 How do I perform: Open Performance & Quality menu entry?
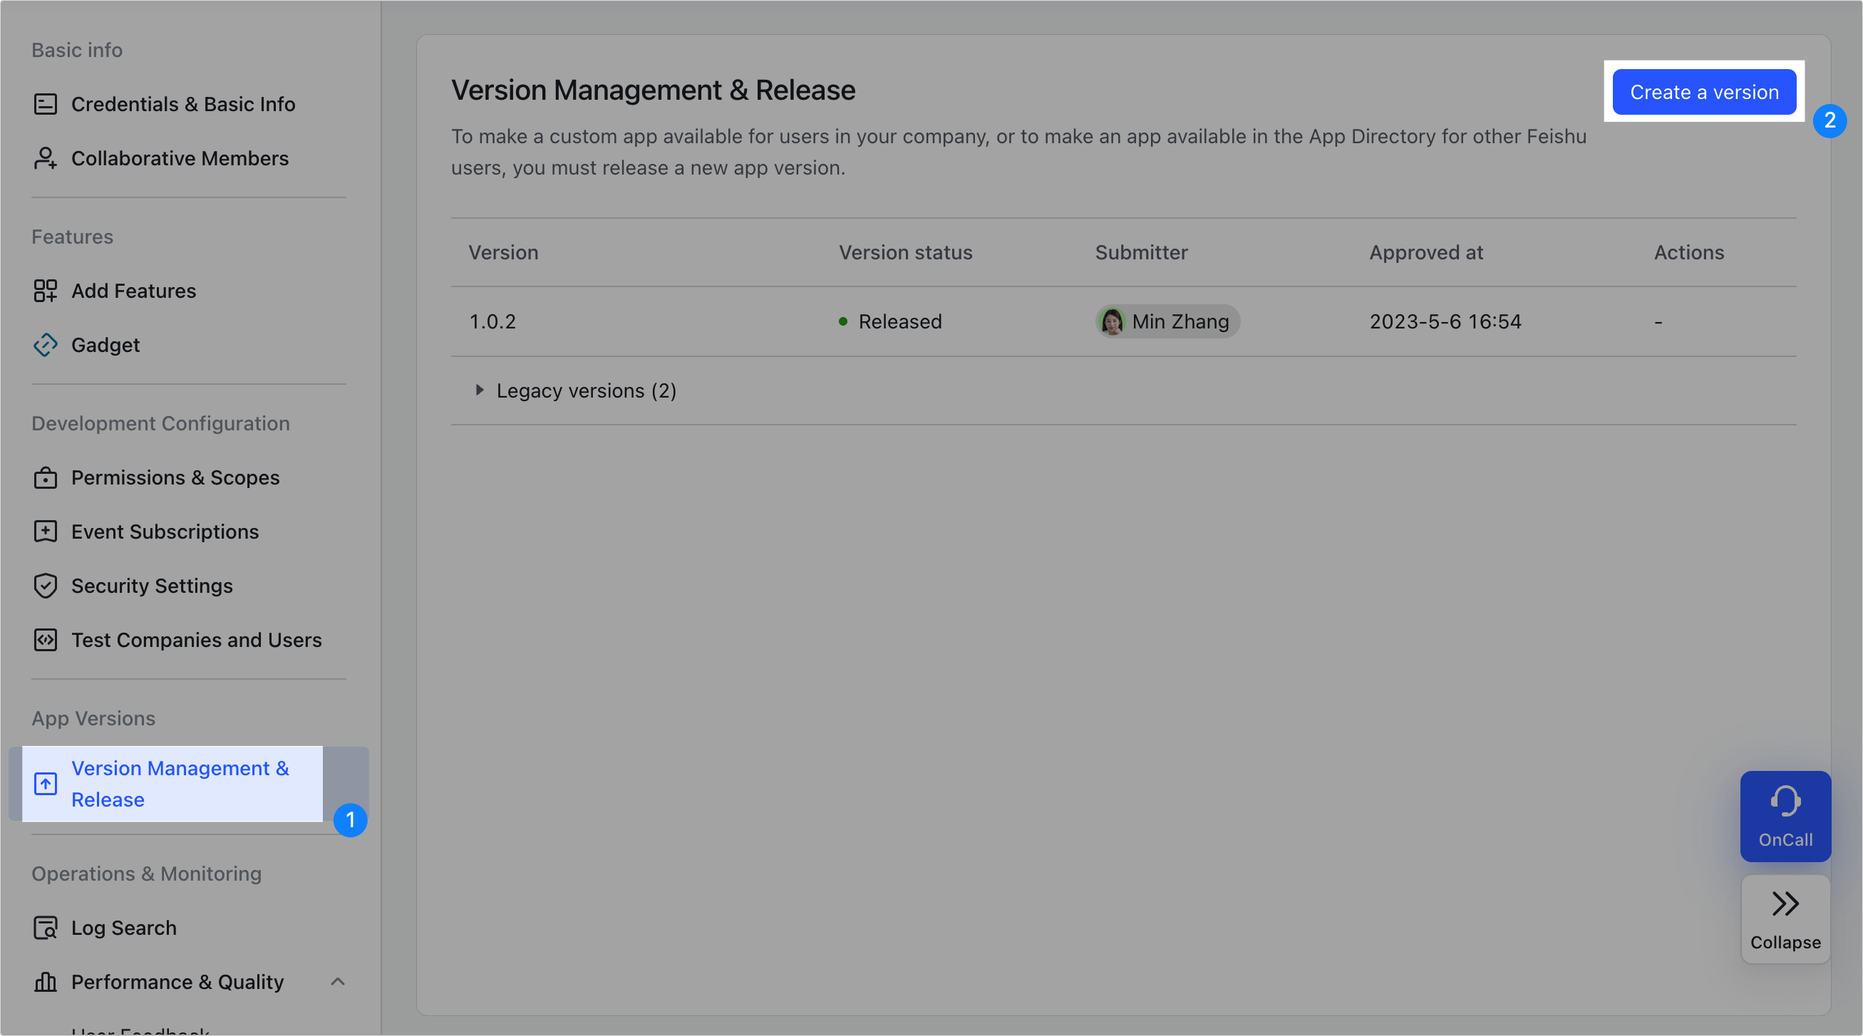point(177,982)
